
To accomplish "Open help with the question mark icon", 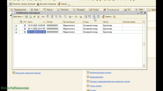I will click(x=114, y=17).
